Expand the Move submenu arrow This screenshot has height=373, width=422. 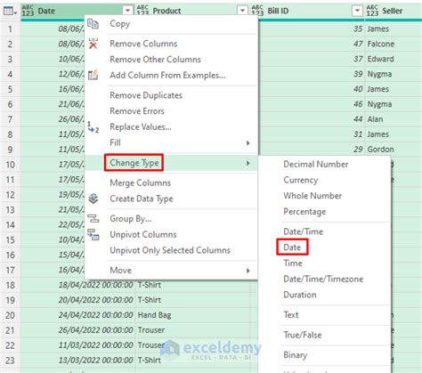(x=248, y=271)
